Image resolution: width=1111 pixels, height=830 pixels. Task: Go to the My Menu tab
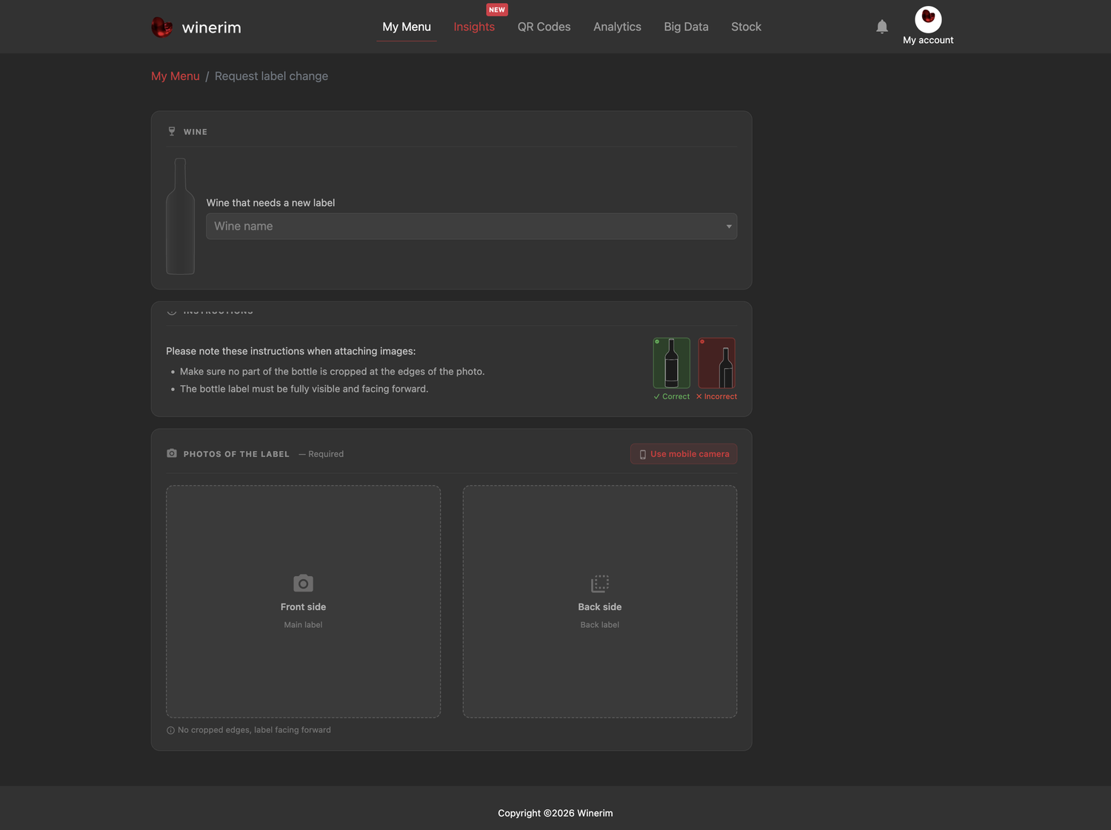pos(407,27)
